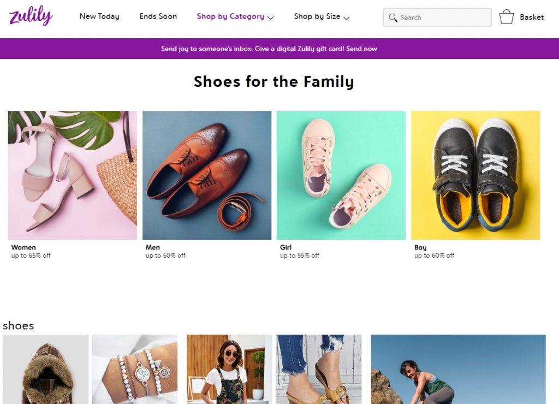This screenshot has width=559, height=404.
Task: Open Men brown brogue shoes image
Action: (207, 175)
